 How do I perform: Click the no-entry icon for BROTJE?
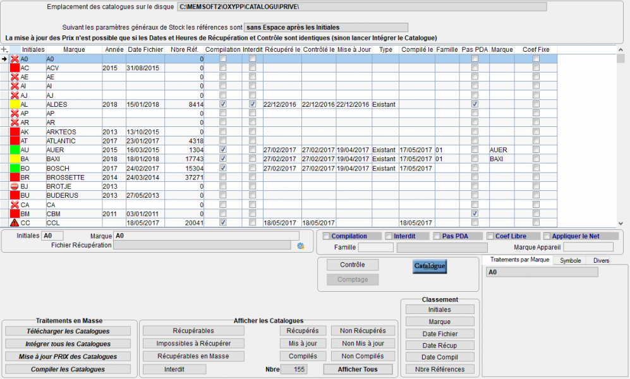coord(15,186)
